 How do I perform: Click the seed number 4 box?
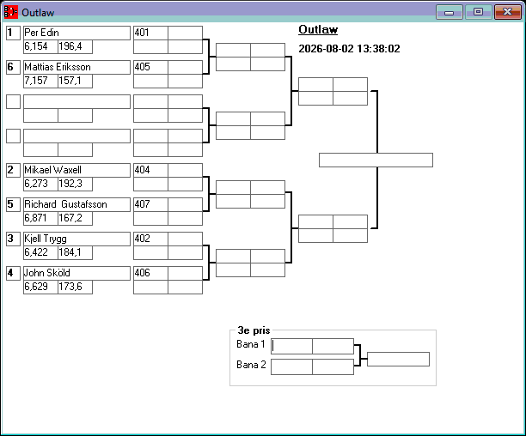pyautogui.click(x=14, y=273)
